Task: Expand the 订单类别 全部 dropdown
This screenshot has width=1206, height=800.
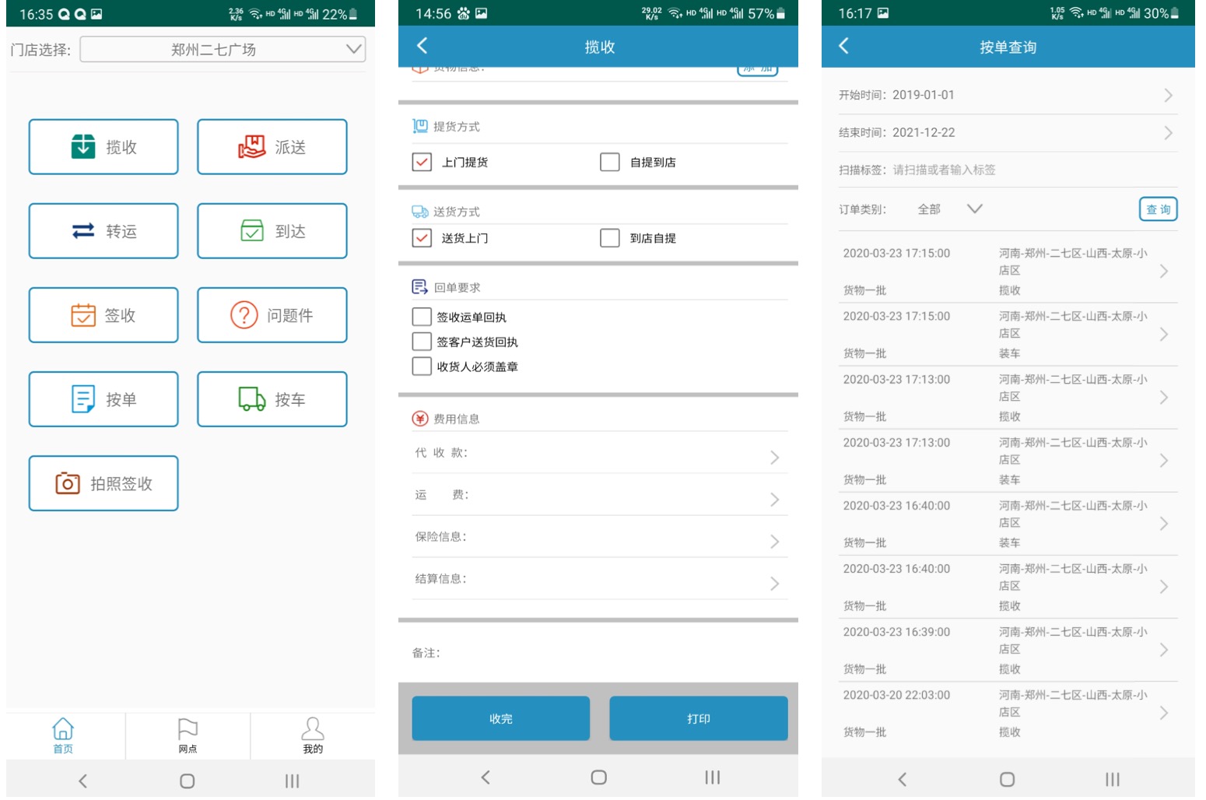Action: pyautogui.click(x=974, y=209)
